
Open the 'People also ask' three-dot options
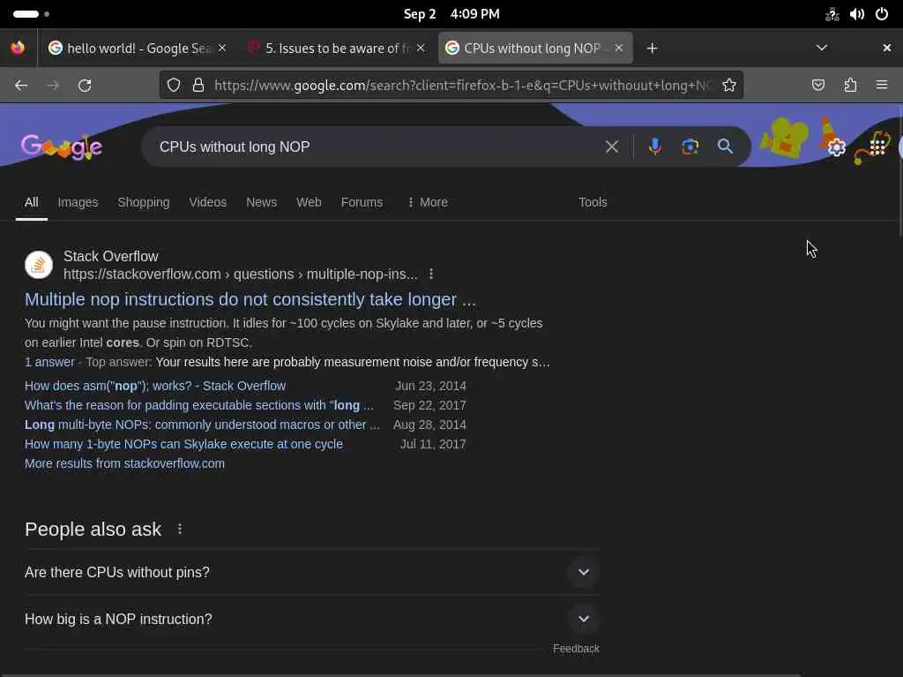180,529
